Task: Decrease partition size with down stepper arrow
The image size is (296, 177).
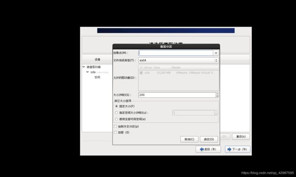Action: (x=217, y=96)
